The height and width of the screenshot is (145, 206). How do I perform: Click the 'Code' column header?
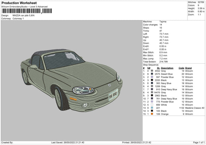181,68
